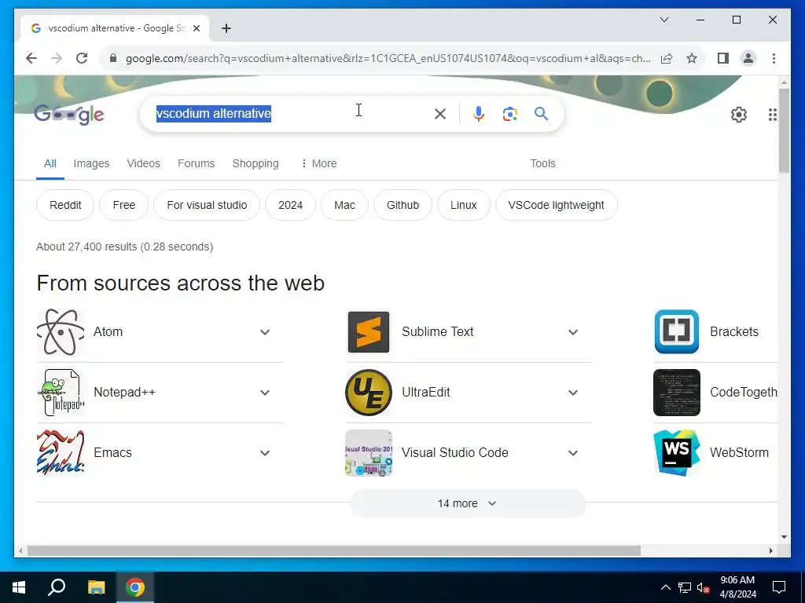Click the Brackets logo
This screenshot has height=603, width=805.
pos(677,332)
